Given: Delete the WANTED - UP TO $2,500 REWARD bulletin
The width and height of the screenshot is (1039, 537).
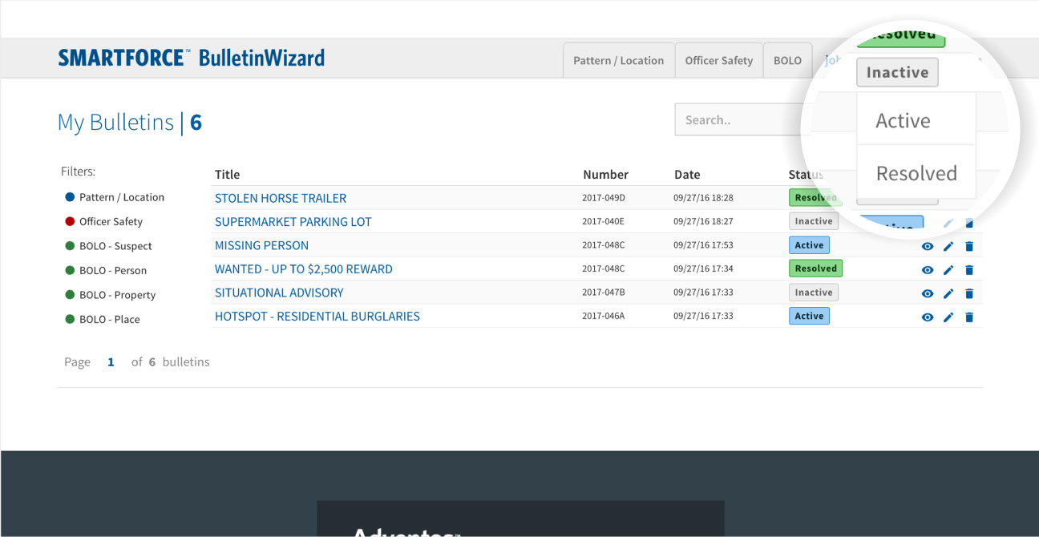Looking at the screenshot, I should pyautogui.click(x=969, y=270).
